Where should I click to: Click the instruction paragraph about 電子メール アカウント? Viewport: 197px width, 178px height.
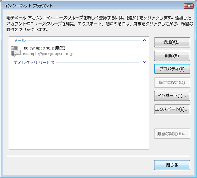pos(100,24)
